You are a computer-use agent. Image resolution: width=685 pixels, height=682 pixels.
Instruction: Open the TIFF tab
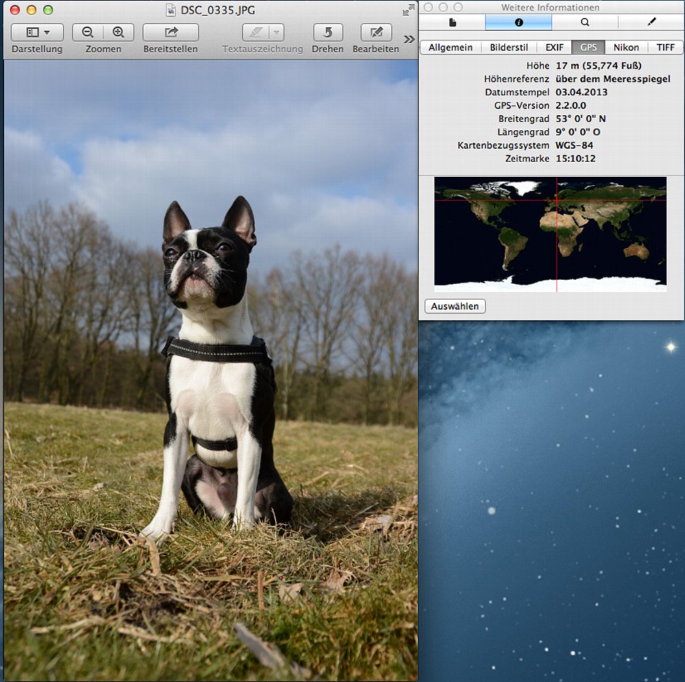[x=665, y=47]
